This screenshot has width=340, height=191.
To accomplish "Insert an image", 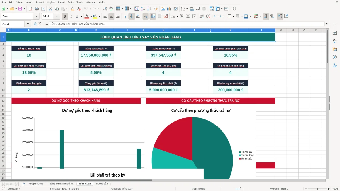I will (x=163, y=9).
